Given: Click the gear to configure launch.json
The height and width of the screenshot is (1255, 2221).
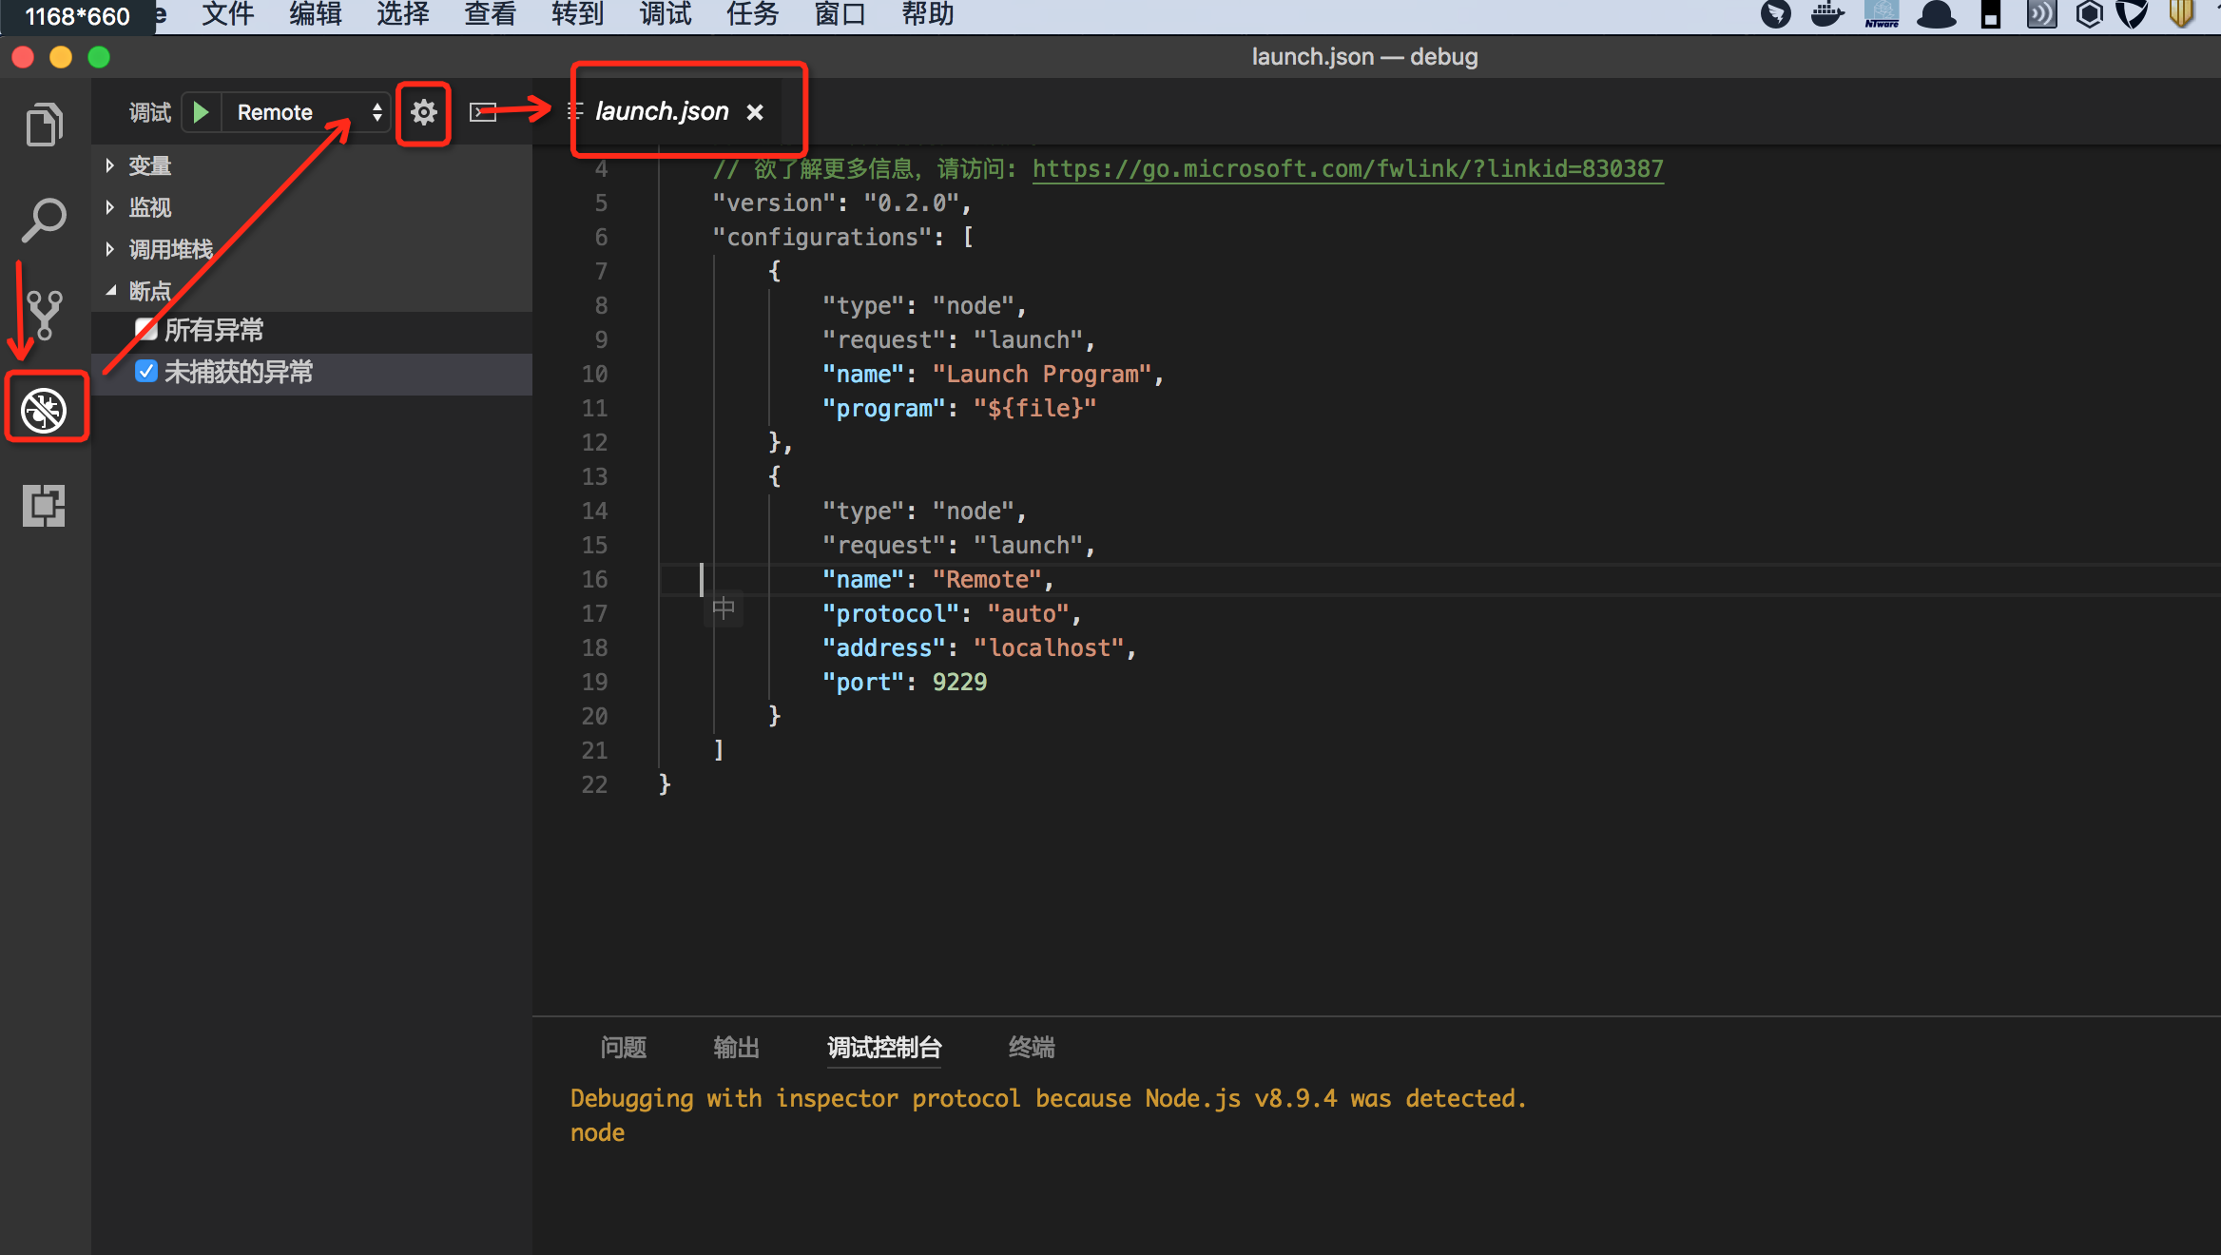Looking at the screenshot, I should 423,112.
